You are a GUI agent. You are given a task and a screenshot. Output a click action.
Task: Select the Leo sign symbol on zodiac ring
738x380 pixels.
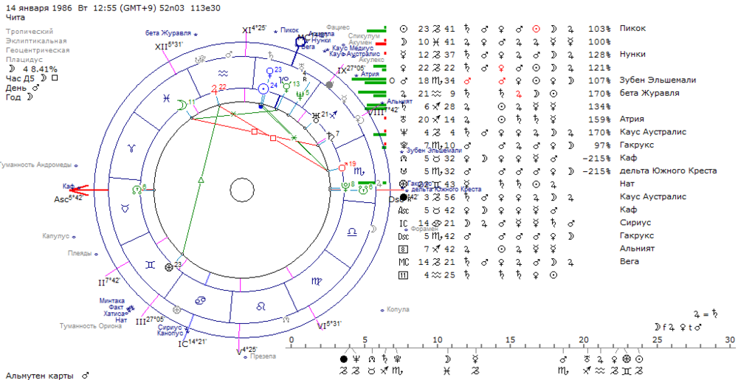pos(261,306)
